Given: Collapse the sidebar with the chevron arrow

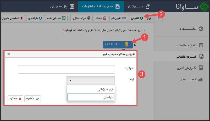Looking at the screenshot, I should point(158,18).
